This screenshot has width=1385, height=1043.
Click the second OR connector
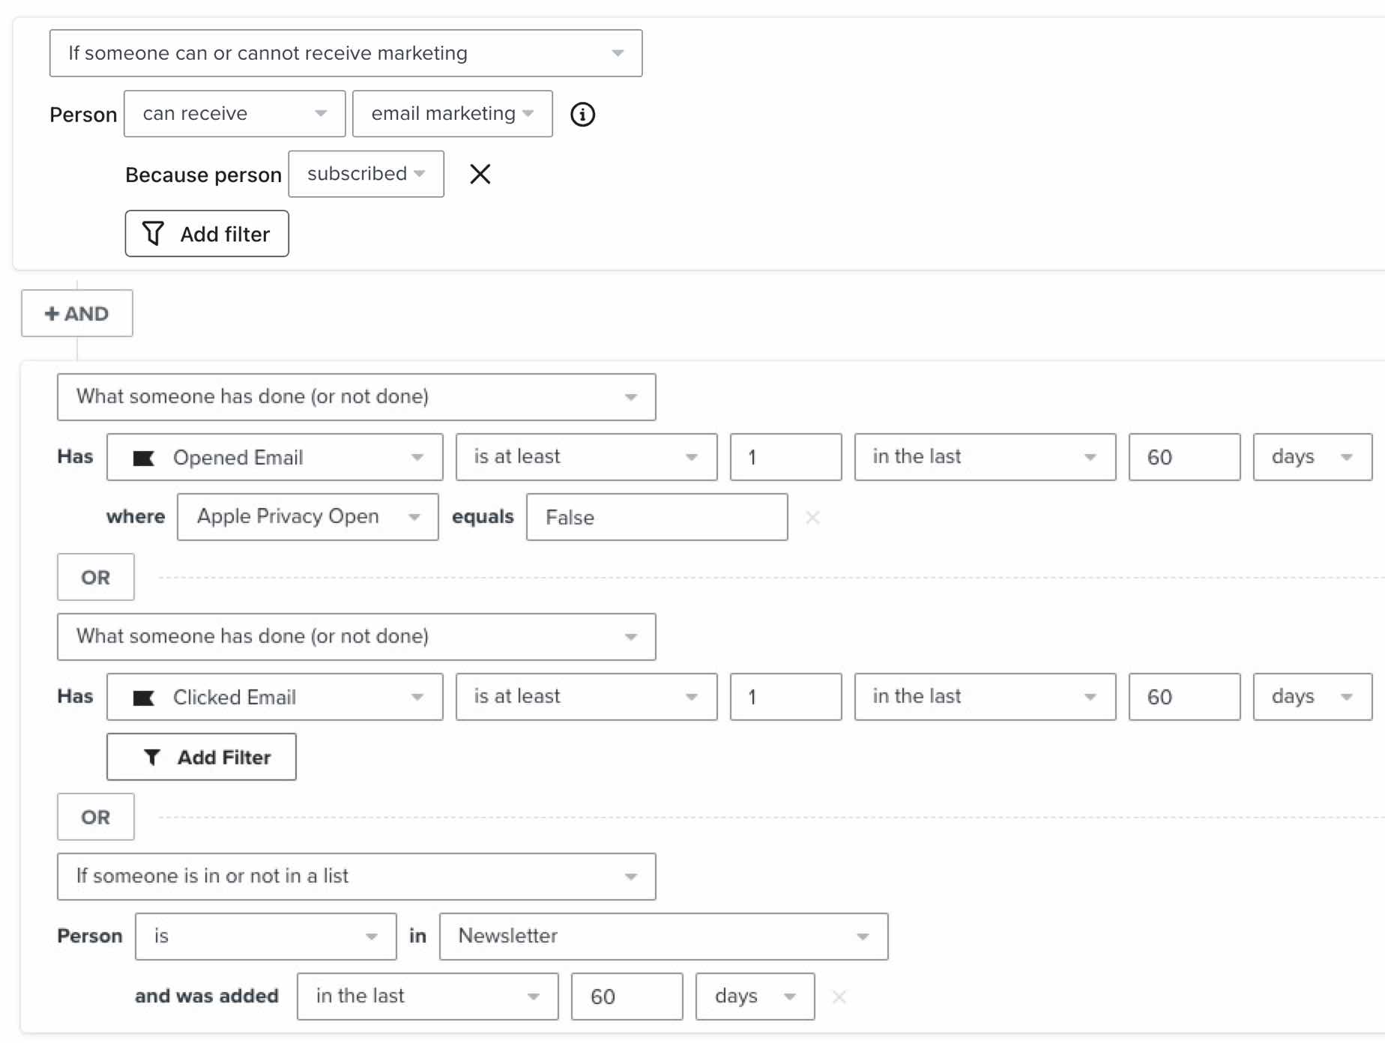[x=95, y=817]
